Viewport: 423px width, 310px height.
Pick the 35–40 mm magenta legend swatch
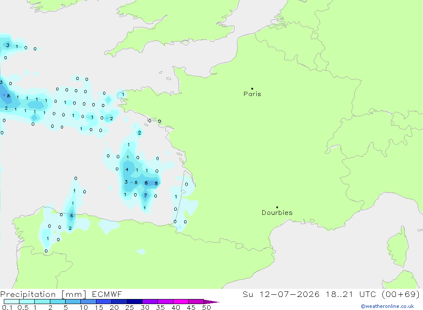click(165, 302)
